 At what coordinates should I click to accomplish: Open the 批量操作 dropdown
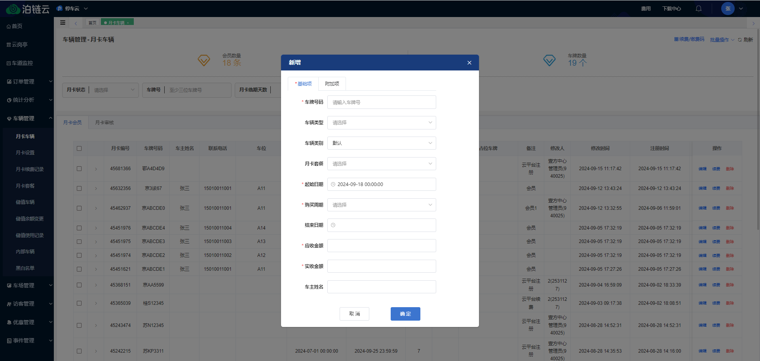pyautogui.click(x=722, y=40)
